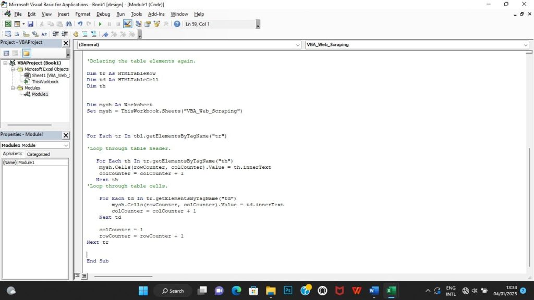
Task: Click the Insert UserForm toolbar icon
Action: [x=17, y=24]
